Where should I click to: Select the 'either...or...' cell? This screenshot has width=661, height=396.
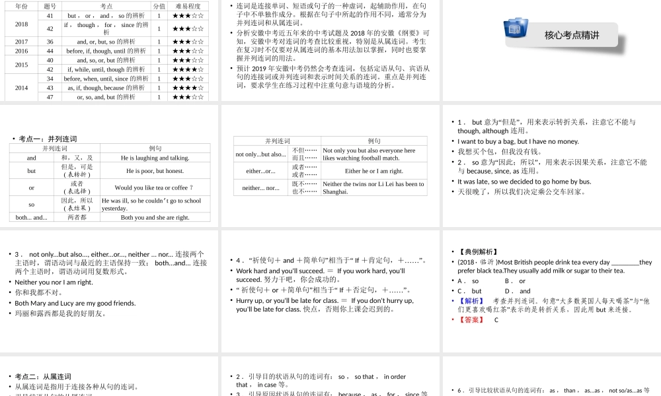click(261, 171)
